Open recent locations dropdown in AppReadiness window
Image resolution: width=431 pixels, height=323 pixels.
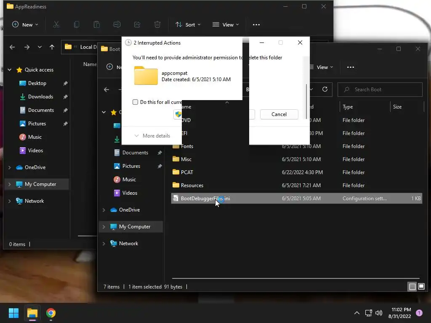40,47
